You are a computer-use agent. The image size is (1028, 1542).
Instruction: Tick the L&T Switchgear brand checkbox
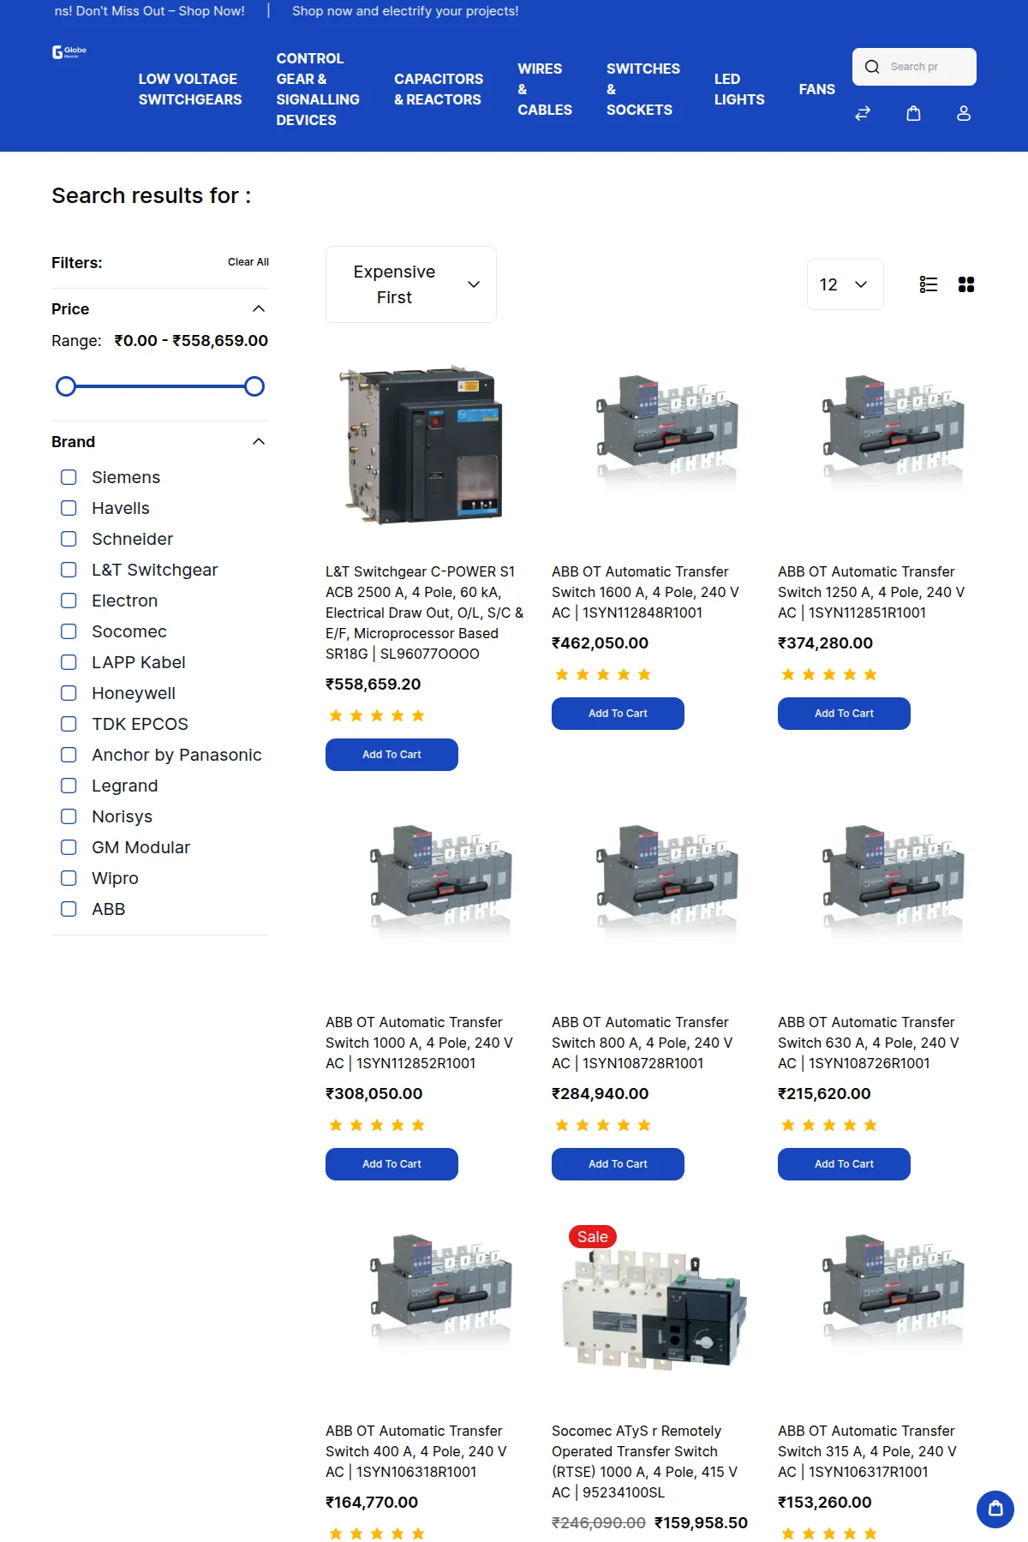click(x=69, y=570)
